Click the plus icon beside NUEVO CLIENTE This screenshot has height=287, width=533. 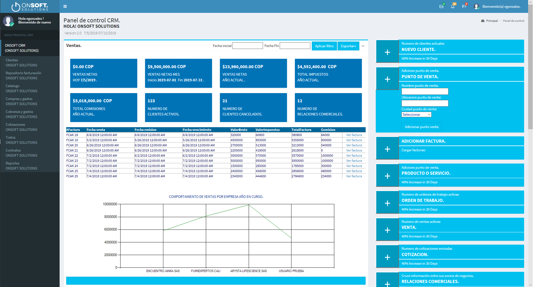pyautogui.click(x=387, y=52)
